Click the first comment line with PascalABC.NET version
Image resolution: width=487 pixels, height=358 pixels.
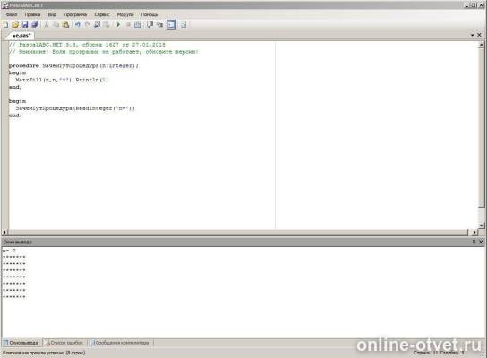[87, 45]
